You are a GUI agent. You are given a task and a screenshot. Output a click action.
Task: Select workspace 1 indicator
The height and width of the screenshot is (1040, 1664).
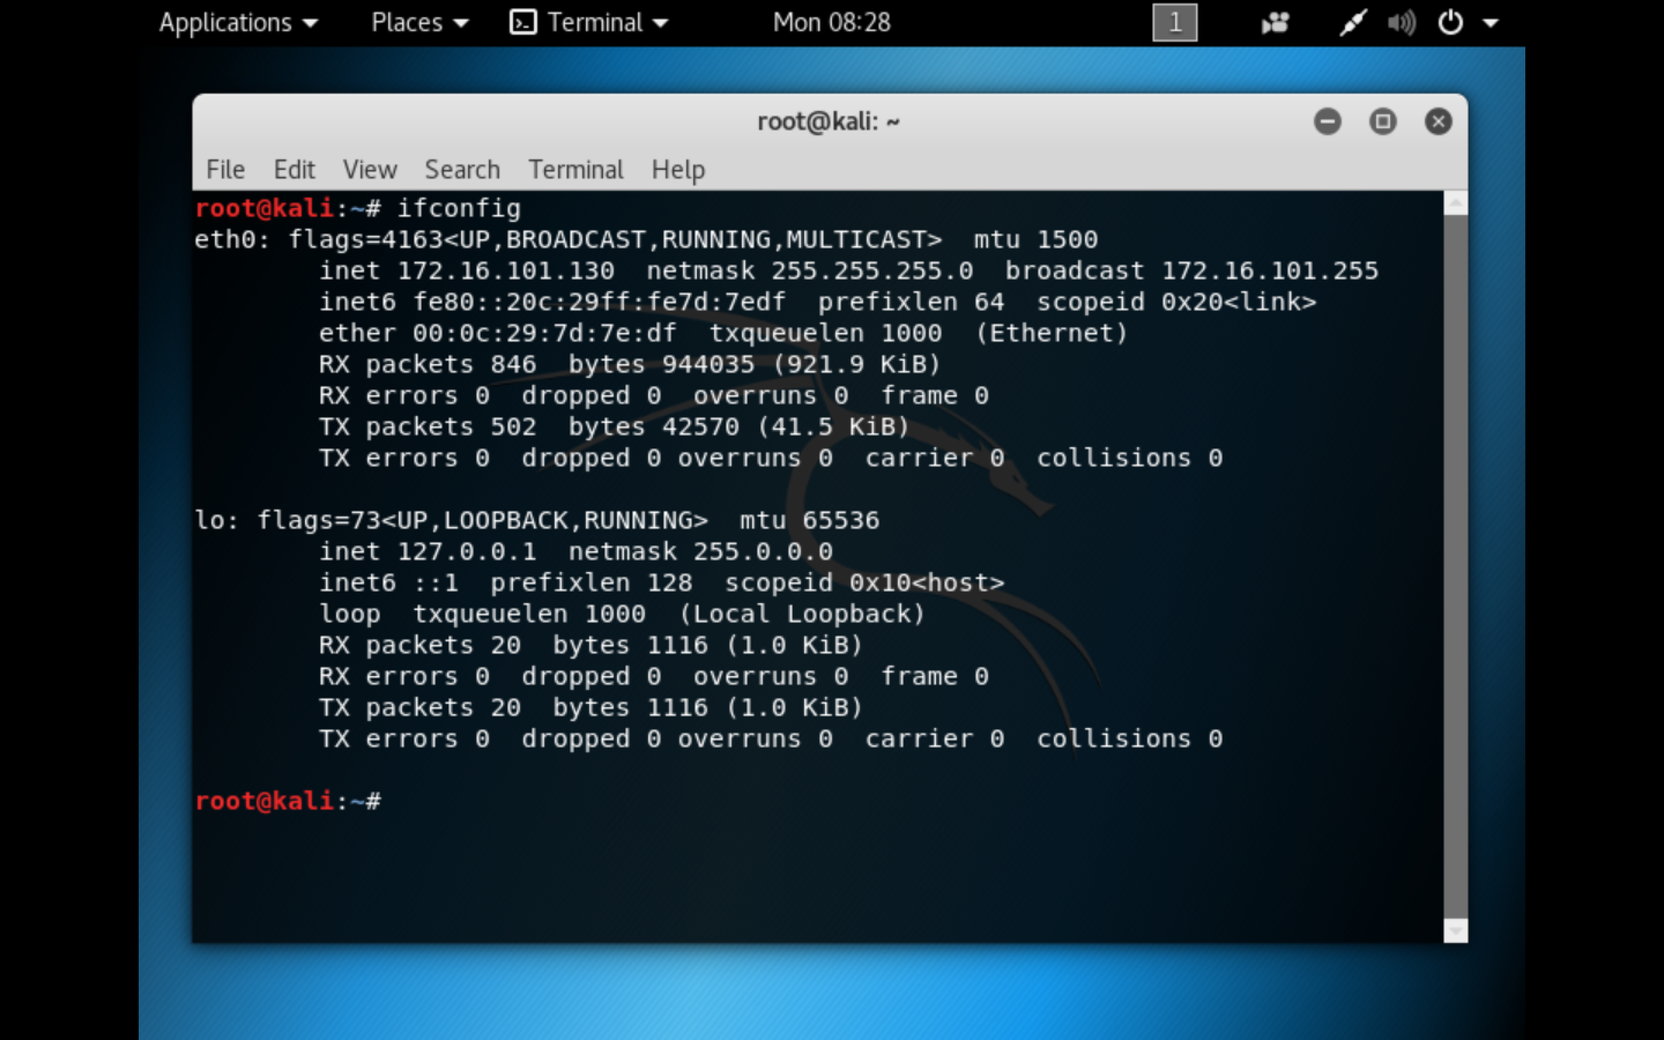1175,23
